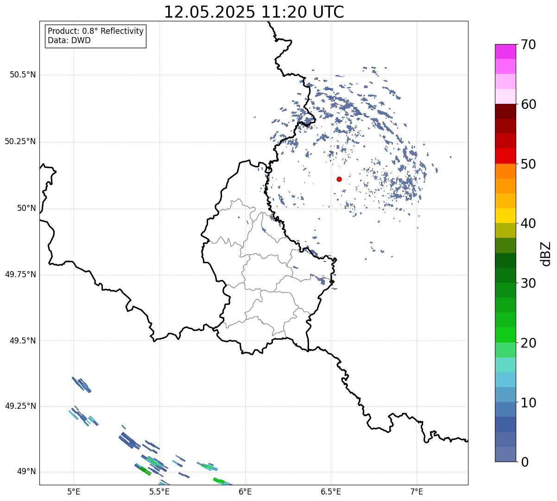Viewport: 557px width, 501px height.
Task: Click the 6°E longitude label
Action: tap(245, 492)
